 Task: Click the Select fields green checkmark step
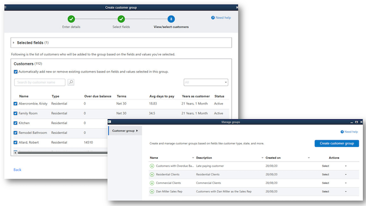[x=121, y=19]
